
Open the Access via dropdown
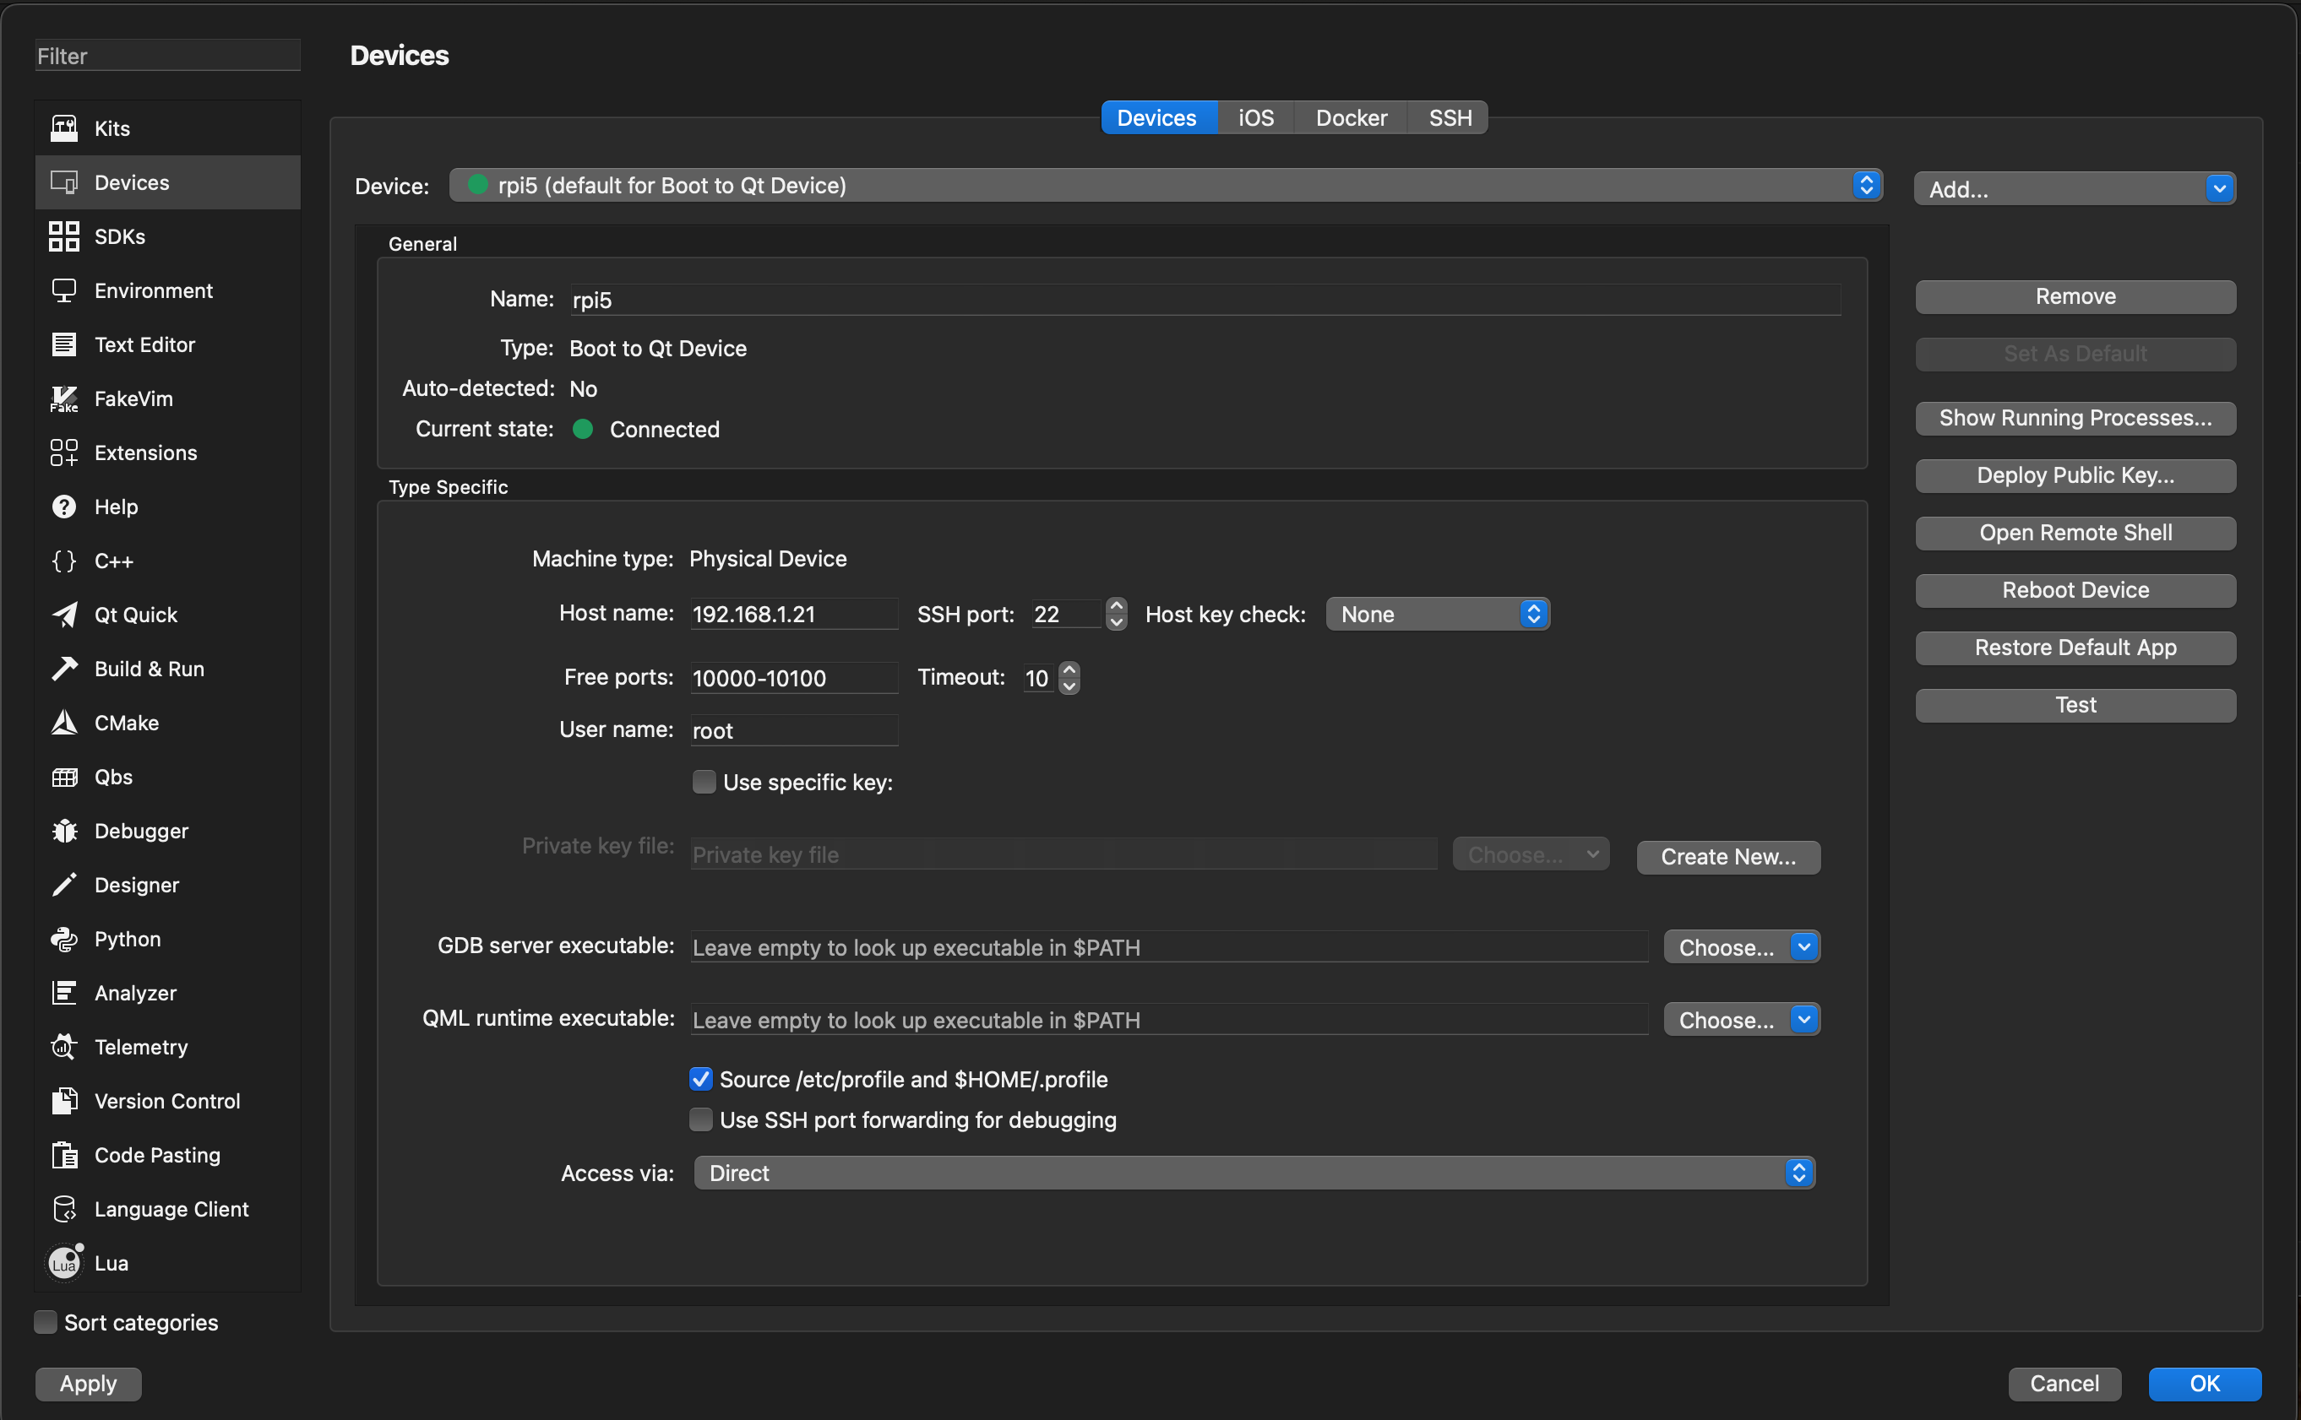(1254, 1173)
